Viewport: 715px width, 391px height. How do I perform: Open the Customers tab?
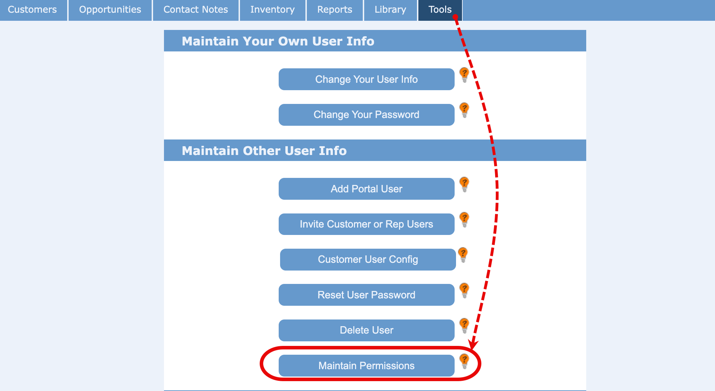32,10
